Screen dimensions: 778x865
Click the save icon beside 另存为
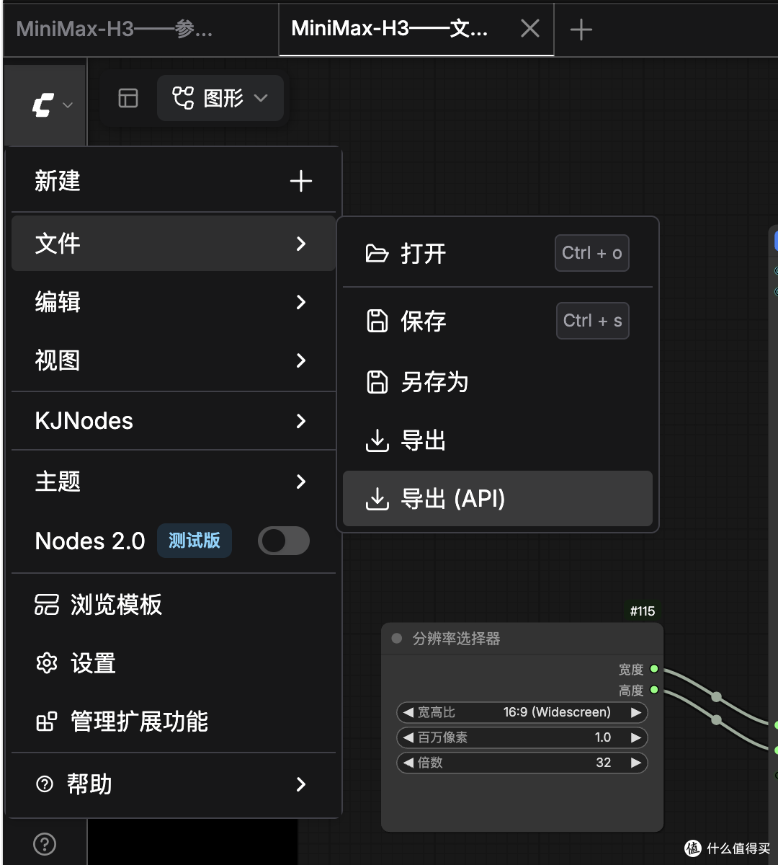377,382
